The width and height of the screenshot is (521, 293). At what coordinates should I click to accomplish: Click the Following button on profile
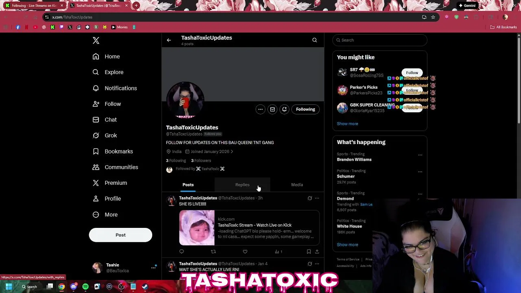click(x=305, y=109)
